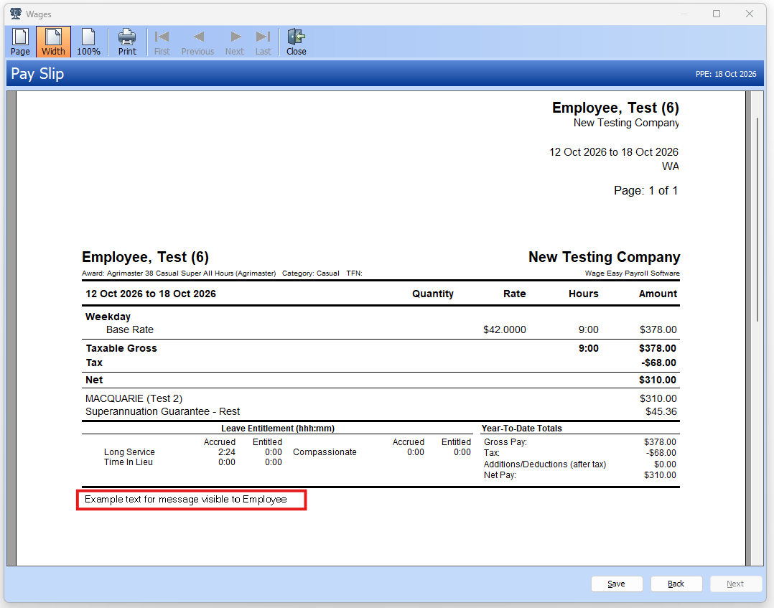Save the pay slip
The height and width of the screenshot is (608, 774).
[617, 584]
